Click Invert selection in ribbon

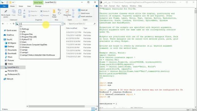click(x=85, y=16)
